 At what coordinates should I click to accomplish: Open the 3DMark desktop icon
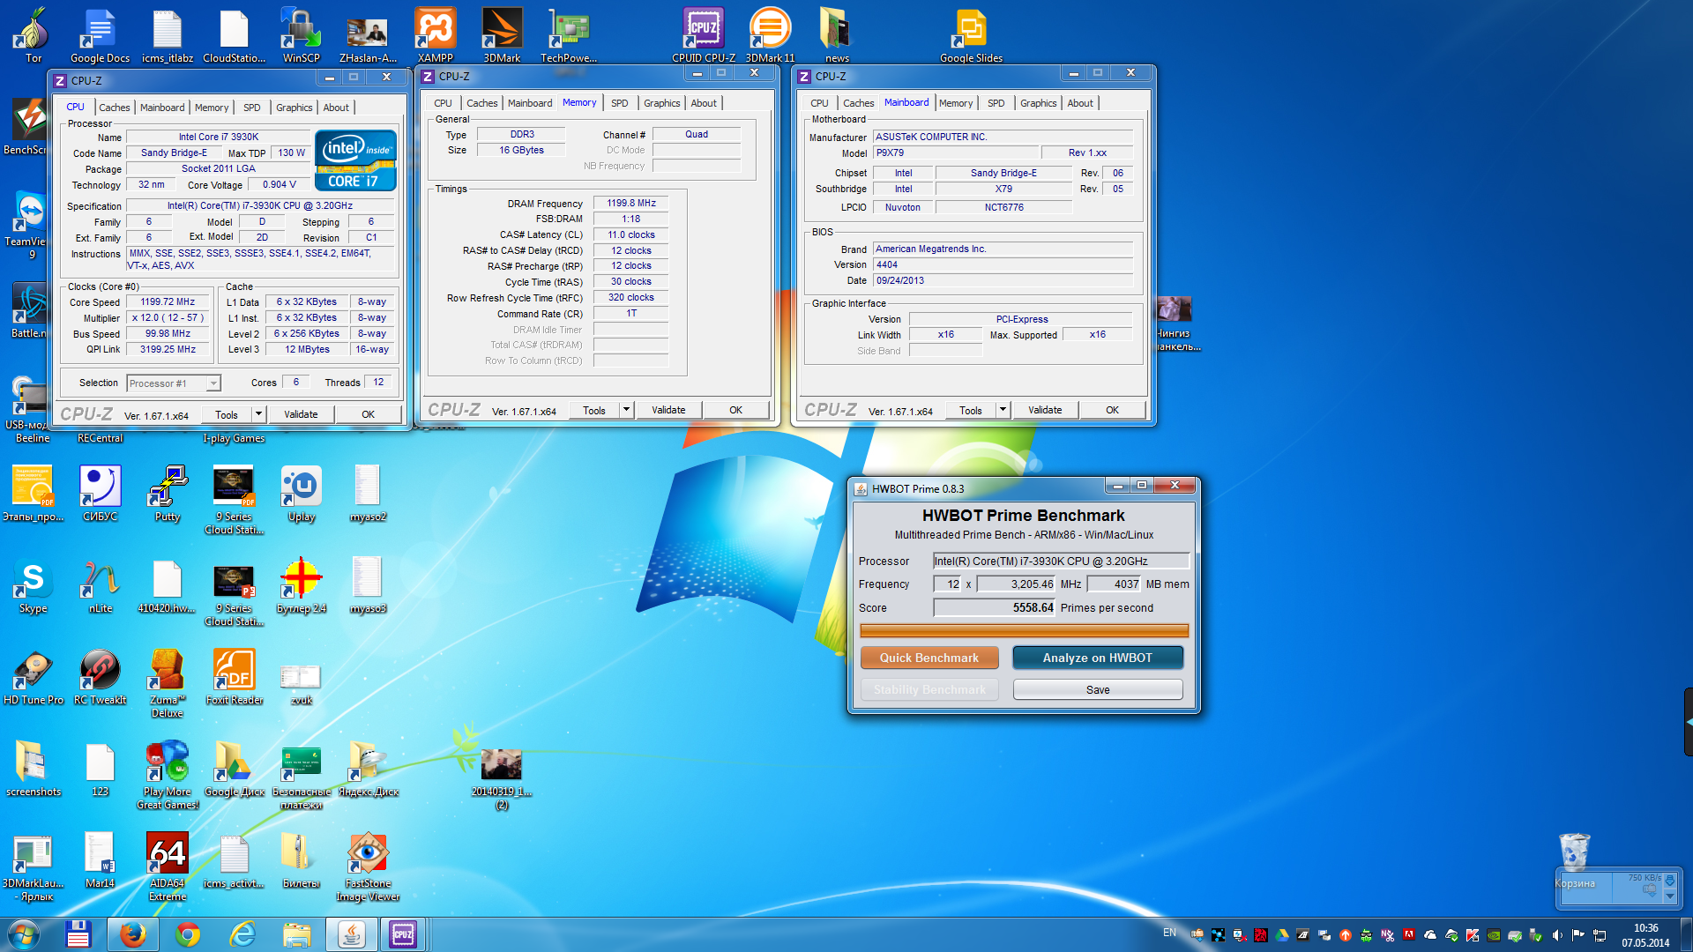[x=502, y=35]
